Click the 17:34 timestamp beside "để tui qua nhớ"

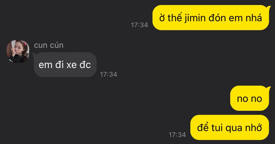point(177,135)
